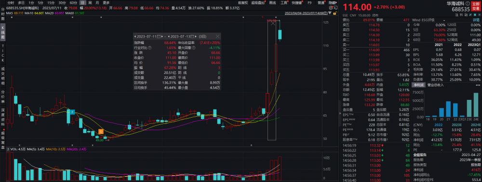Image resolution: width=482 pixels, height=182 pixels.
Task: Click the 注 tag icon
Action: coord(457,15)
